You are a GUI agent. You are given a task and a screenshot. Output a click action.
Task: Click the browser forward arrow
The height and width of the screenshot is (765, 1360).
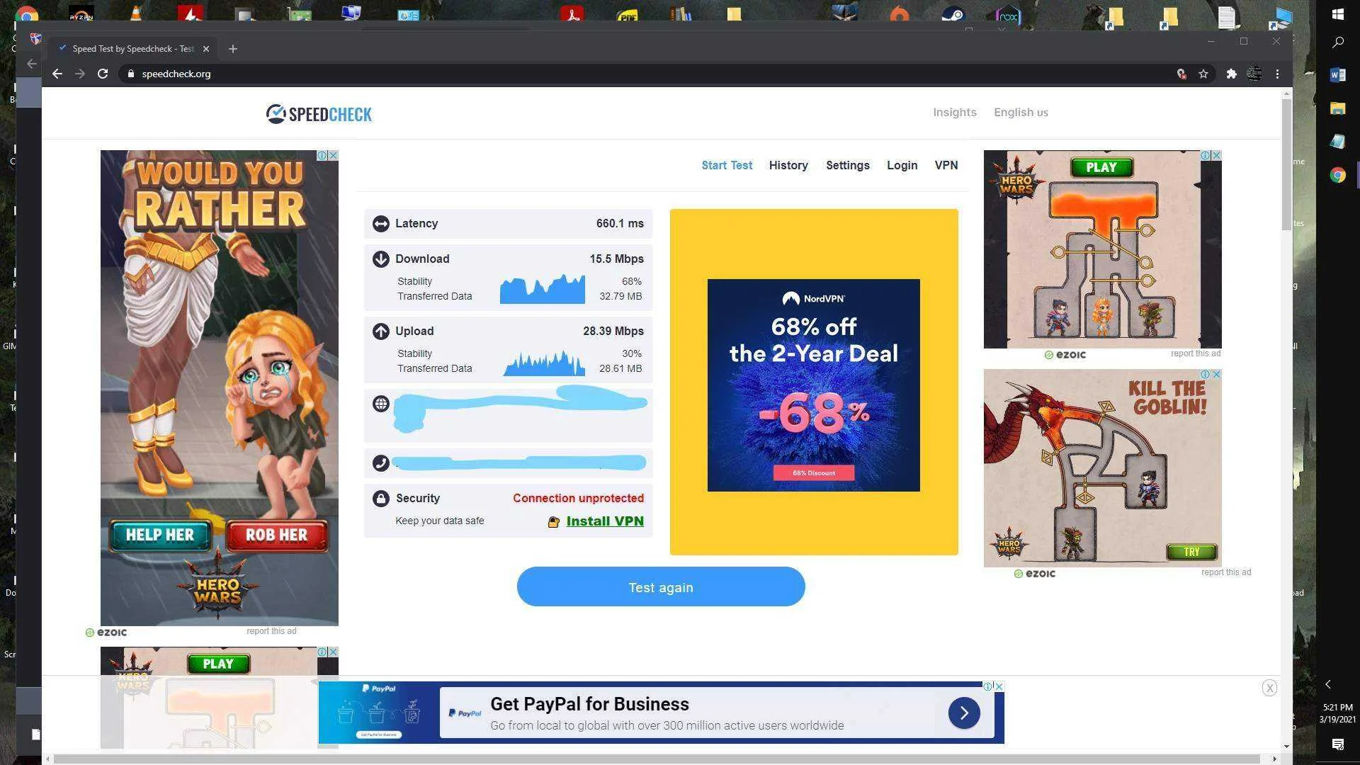(80, 74)
